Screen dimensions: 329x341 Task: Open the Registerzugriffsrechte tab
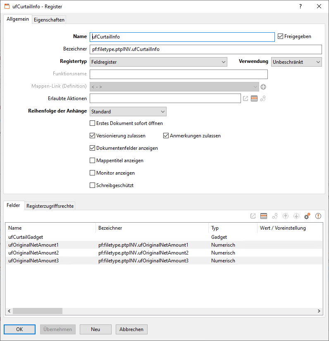click(x=50, y=206)
